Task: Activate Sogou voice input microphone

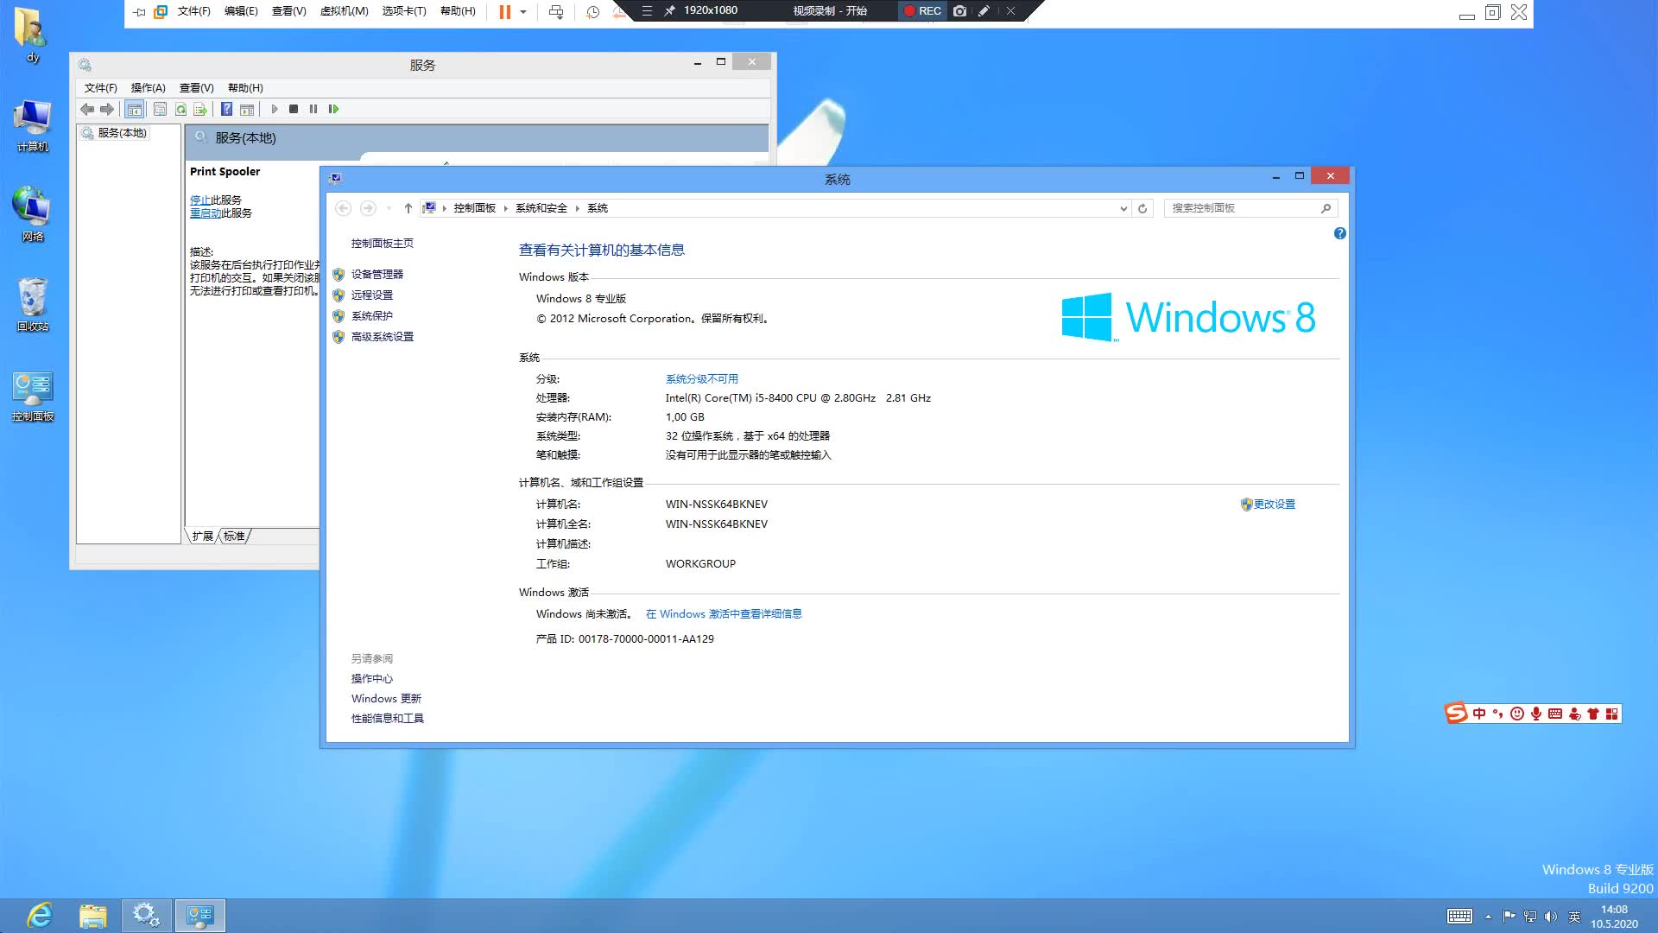Action: (1536, 714)
